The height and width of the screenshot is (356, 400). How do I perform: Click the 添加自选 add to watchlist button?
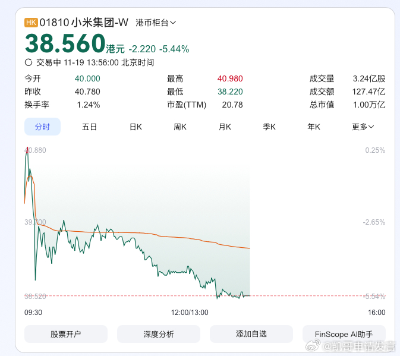click(251, 334)
